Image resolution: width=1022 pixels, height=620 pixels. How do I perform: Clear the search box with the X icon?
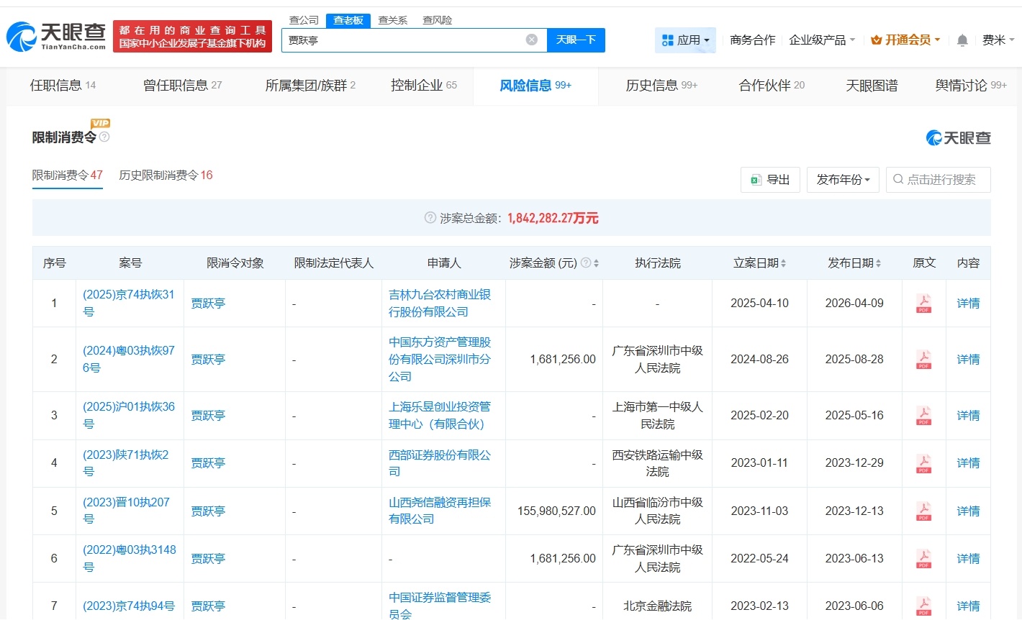(532, 40)
